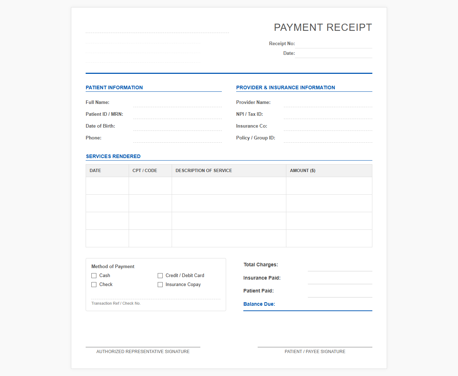Click the Insurance Paid label
The image size is (458, 376).
coord(262,278)
